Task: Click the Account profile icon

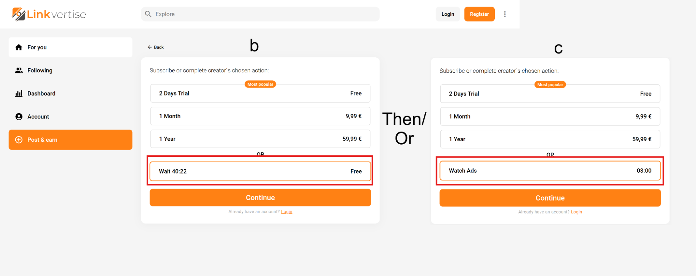Action: click(19, 117)
